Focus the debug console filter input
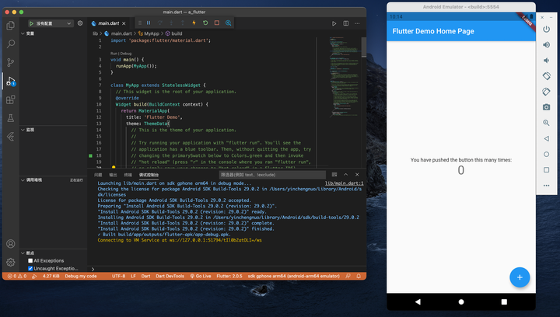 tap(272, 175)
